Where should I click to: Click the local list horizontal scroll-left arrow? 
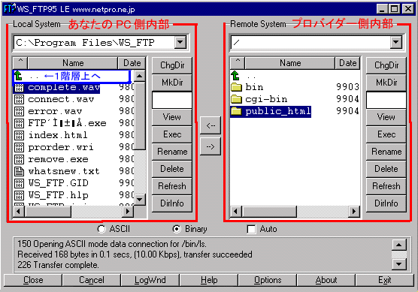pyautogui.click(x=18, y=212)
